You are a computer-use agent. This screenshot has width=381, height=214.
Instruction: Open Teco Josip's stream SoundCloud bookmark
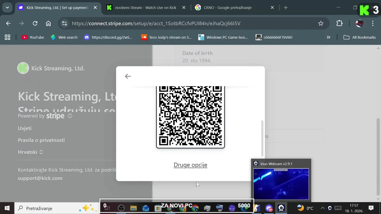166,37
